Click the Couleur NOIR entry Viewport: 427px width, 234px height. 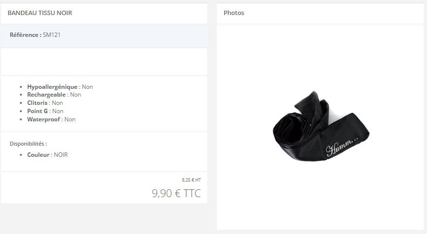point(48,155)
